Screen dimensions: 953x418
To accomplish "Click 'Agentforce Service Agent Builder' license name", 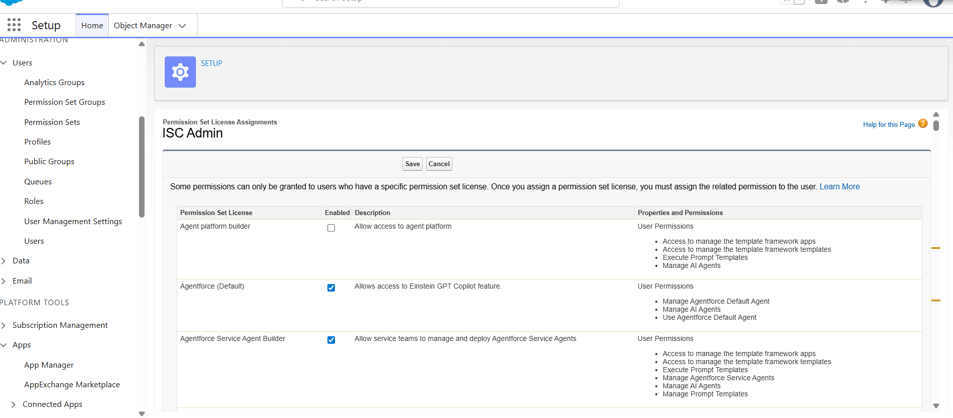I will (233, 339).
